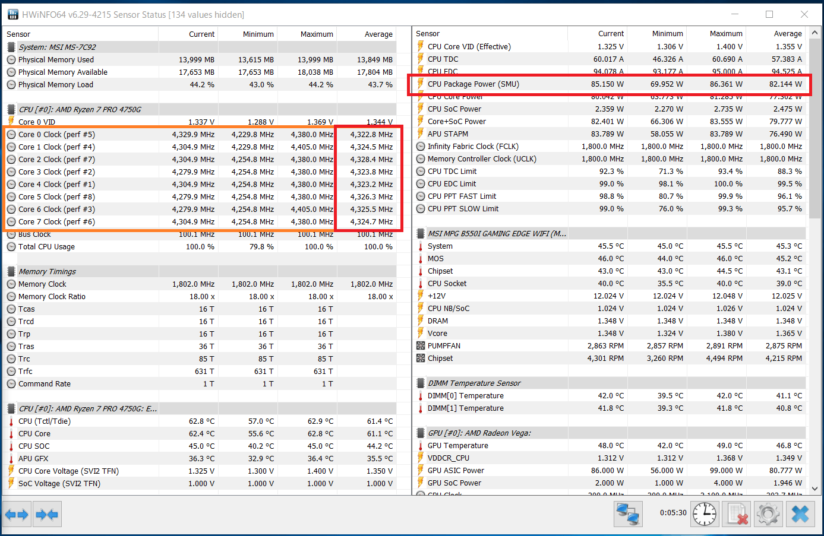
Task: Select the GPU Temperature row
Action: [610, 445]
